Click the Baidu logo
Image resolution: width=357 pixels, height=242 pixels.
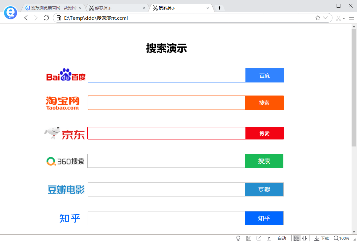point(66,75)
